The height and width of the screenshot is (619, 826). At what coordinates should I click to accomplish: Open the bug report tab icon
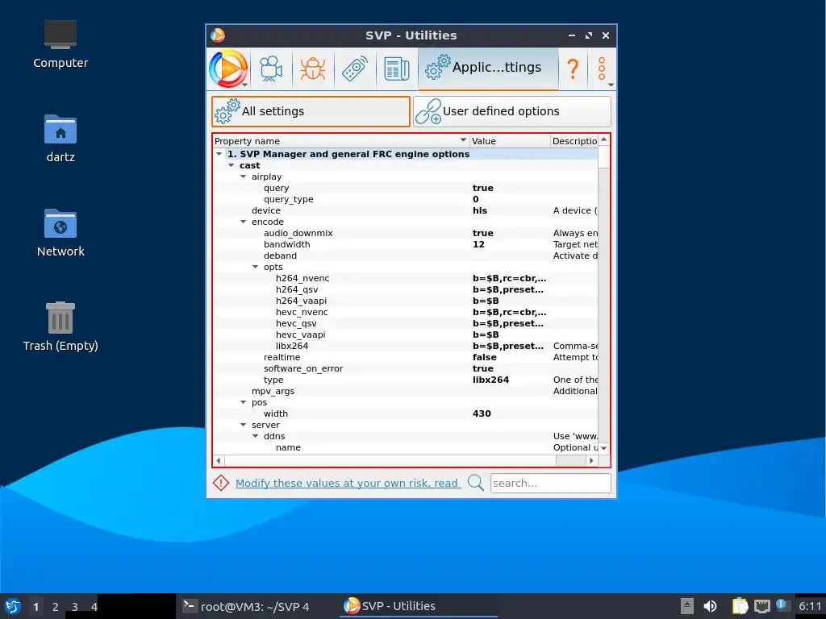pos(313,69)
